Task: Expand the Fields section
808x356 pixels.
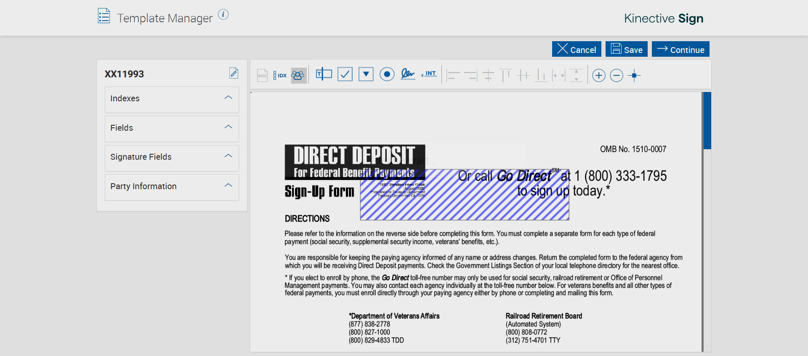Action: (x=172, y=129)
